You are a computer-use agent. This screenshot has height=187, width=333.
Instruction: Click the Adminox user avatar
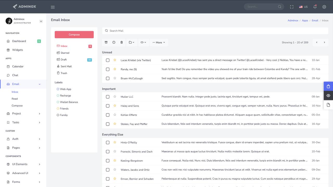tap(9, 21)
